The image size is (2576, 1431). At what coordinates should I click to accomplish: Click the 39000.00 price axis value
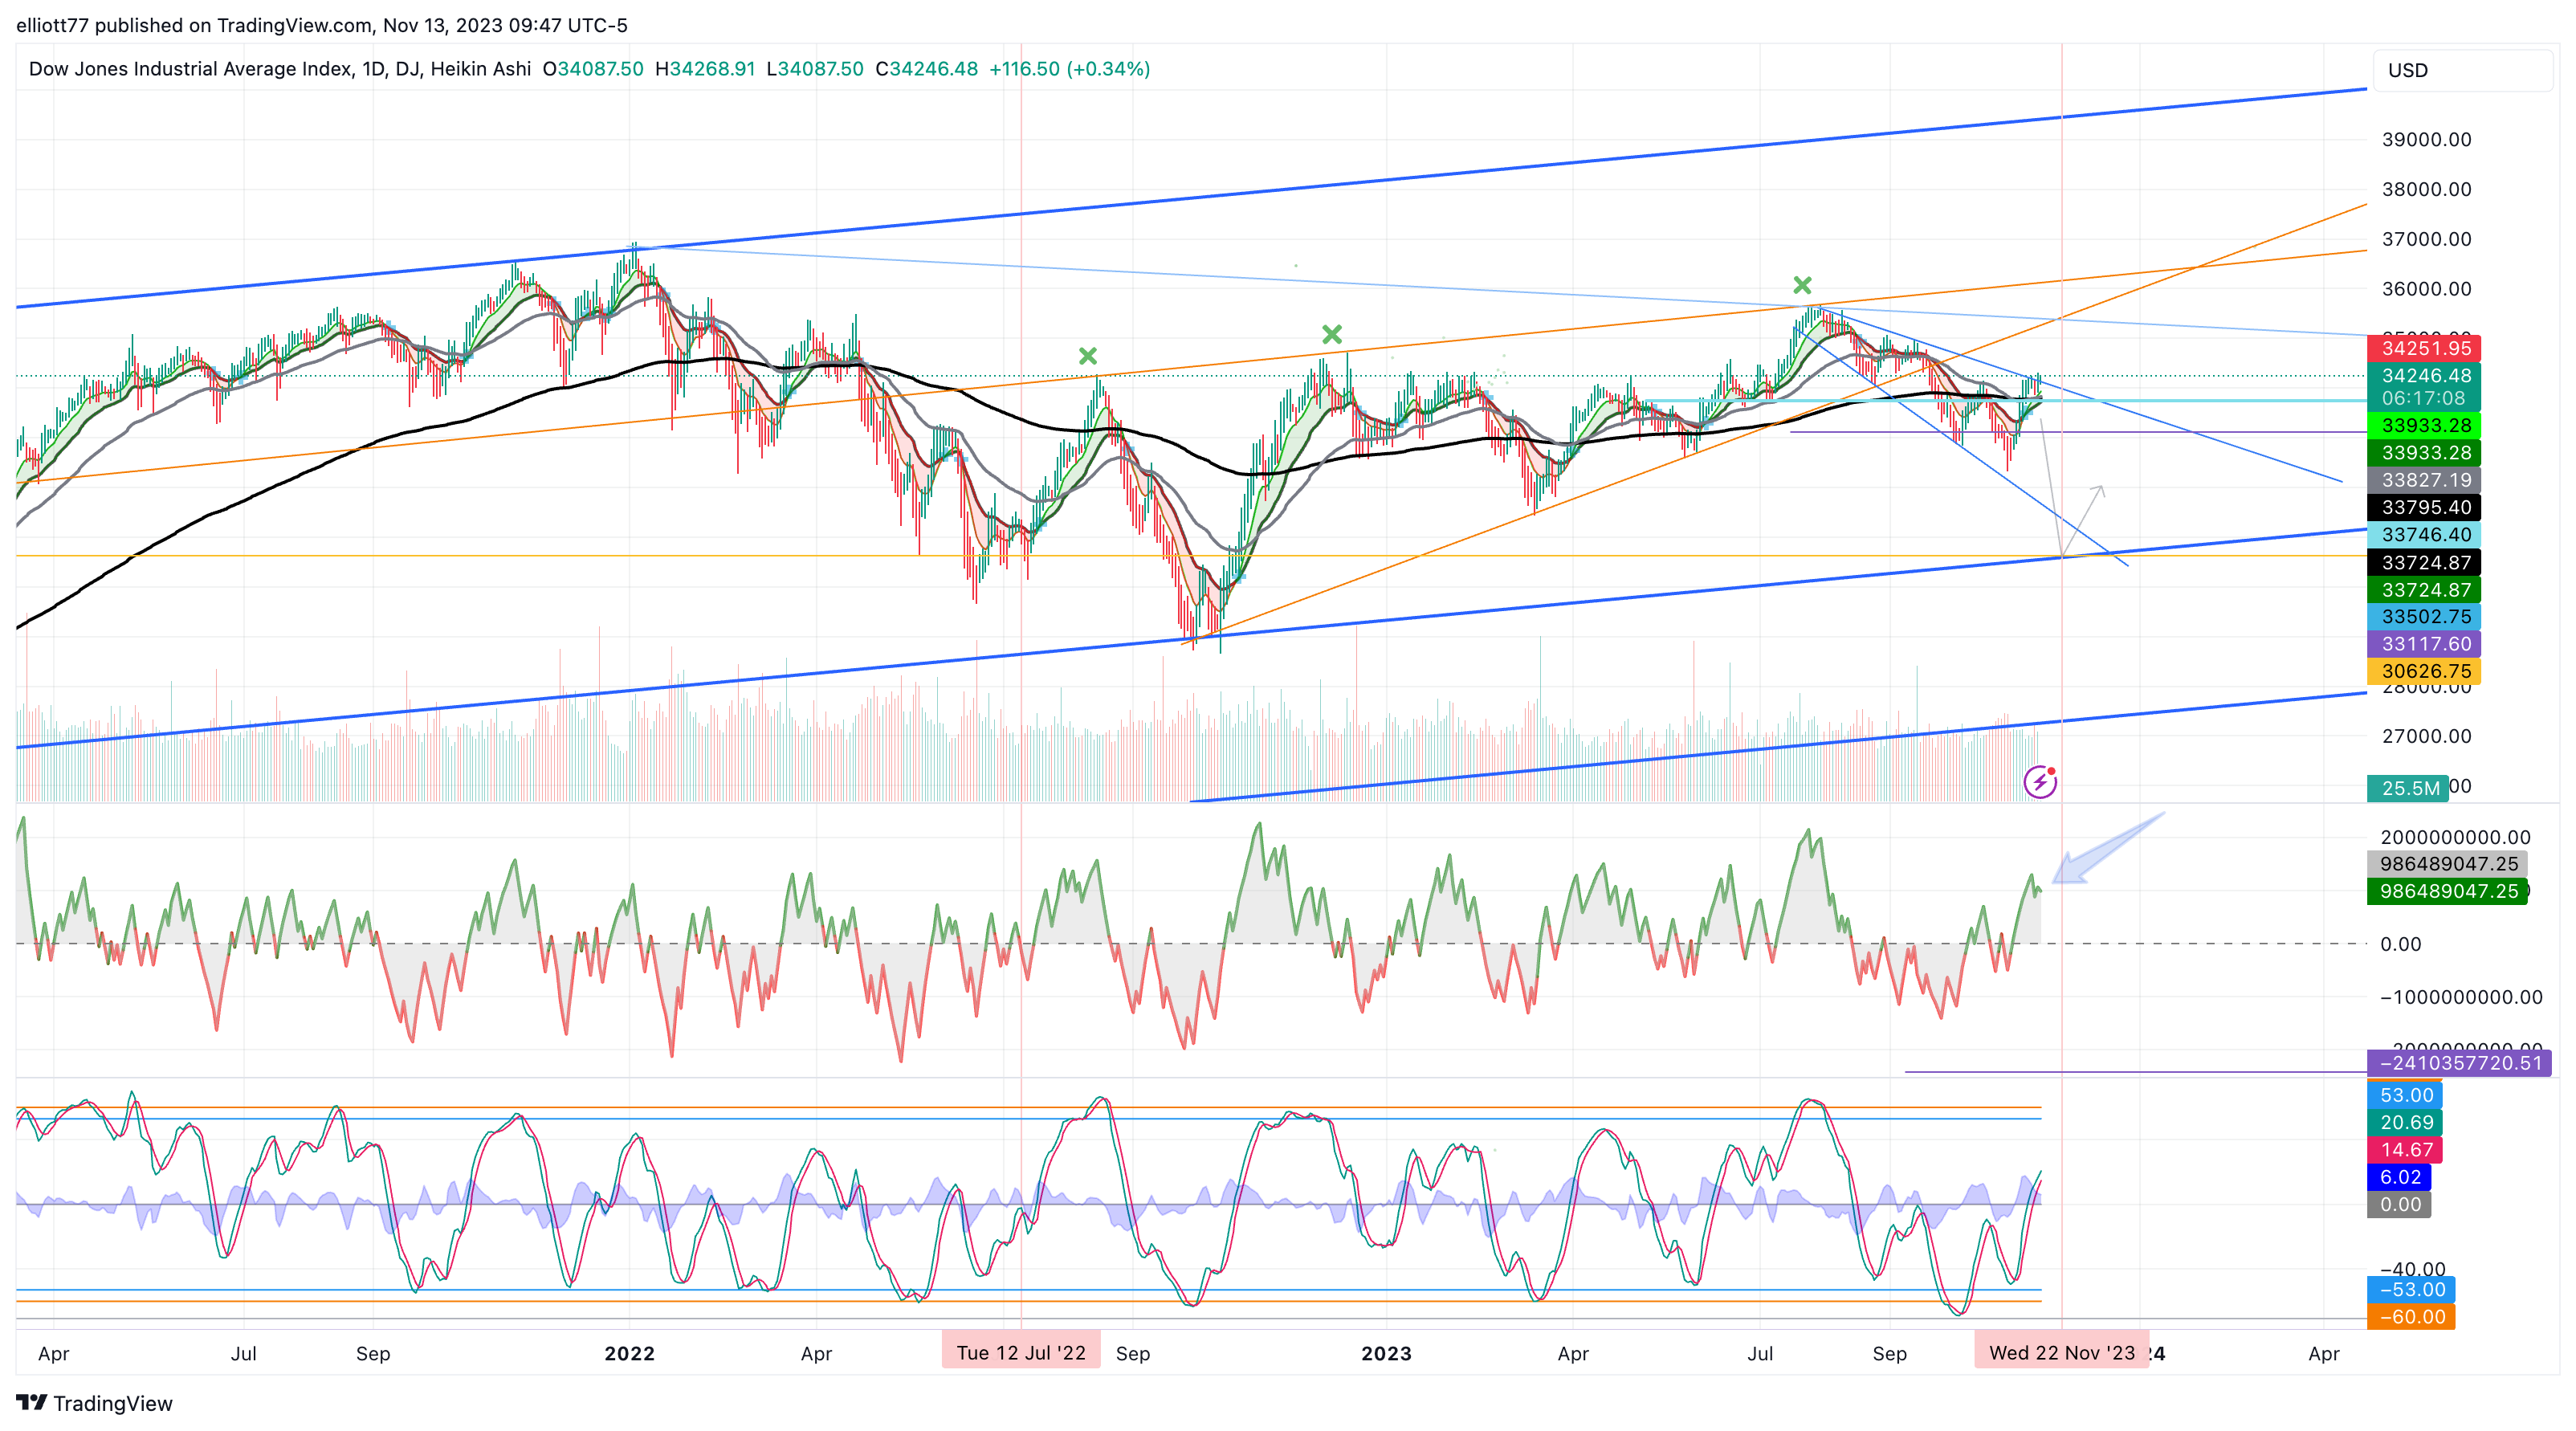pos(2426,140)
